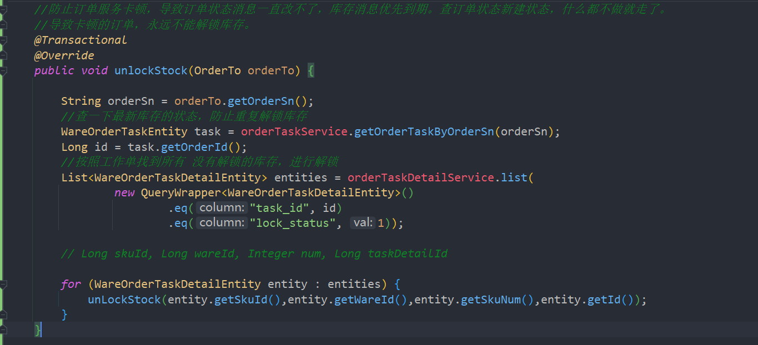Click QueryWrapper after the new keyword
Image resolution: width=758 pixels, height=345 pixels.
pyautogui.click(x=181, y=192)
